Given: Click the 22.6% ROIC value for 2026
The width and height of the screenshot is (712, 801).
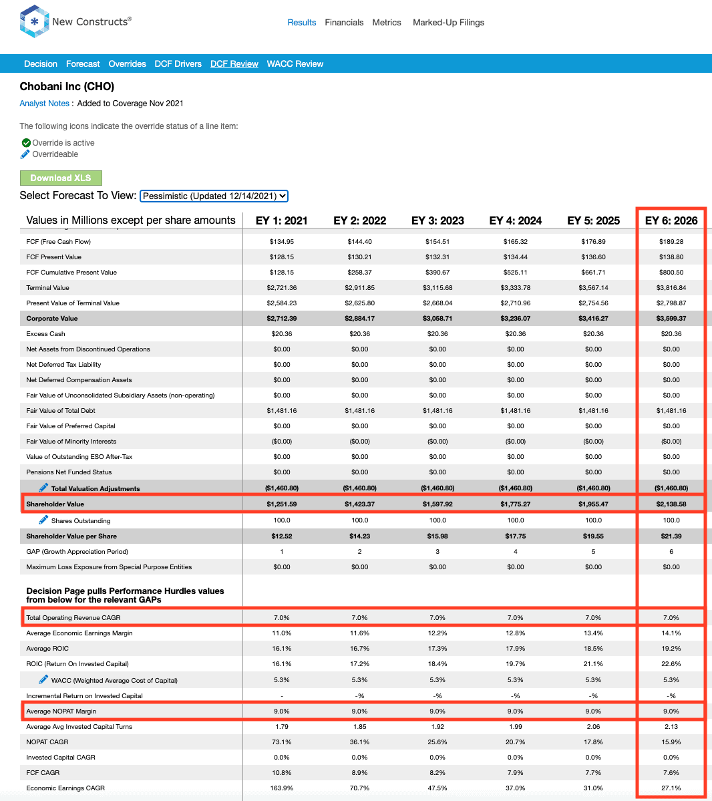Looking at the screenshot, I should (671, 663).
